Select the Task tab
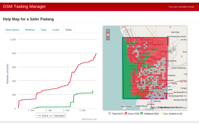 43,30
